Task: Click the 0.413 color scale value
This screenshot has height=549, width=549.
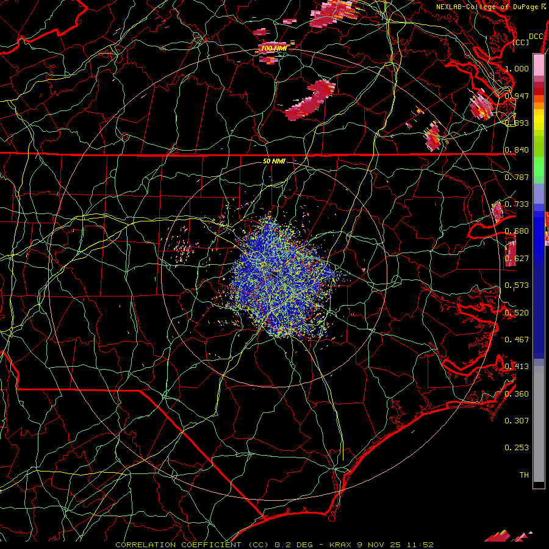Action: [517, 367]
